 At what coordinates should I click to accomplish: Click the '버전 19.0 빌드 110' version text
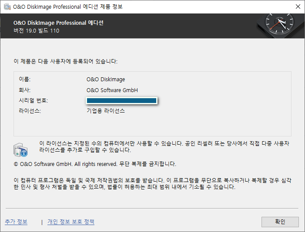37,31
